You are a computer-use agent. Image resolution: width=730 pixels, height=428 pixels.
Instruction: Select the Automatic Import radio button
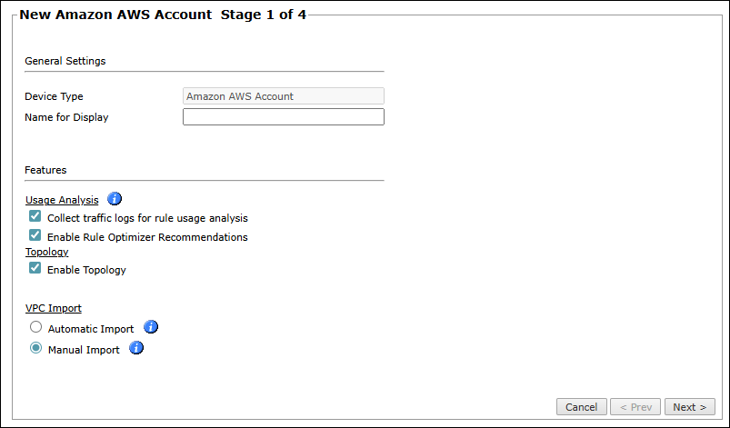coord(35,327)
